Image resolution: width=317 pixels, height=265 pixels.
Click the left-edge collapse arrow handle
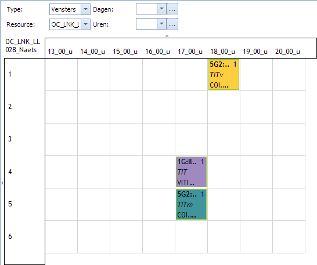click(2, 183)
